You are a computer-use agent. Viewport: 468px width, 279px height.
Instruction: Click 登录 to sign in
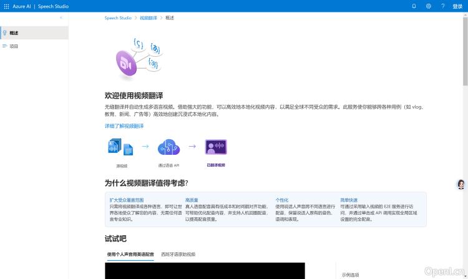[x=457, y=6]
